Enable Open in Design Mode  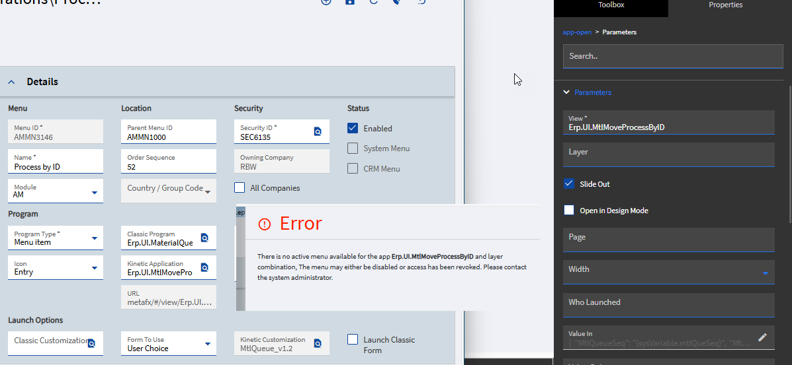tap(569, 211)
